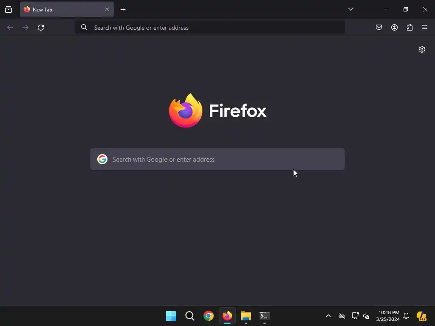
Task: Open the network display tray icon
Action: pos(355,316)
